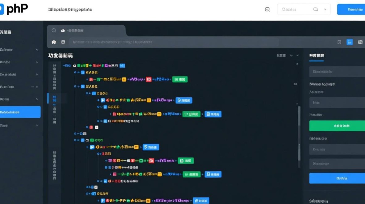The width and height of the screenshot is (365, 204).
Task: Collapse the first expanded node in the code tree
Action: [x=75, y=72]
